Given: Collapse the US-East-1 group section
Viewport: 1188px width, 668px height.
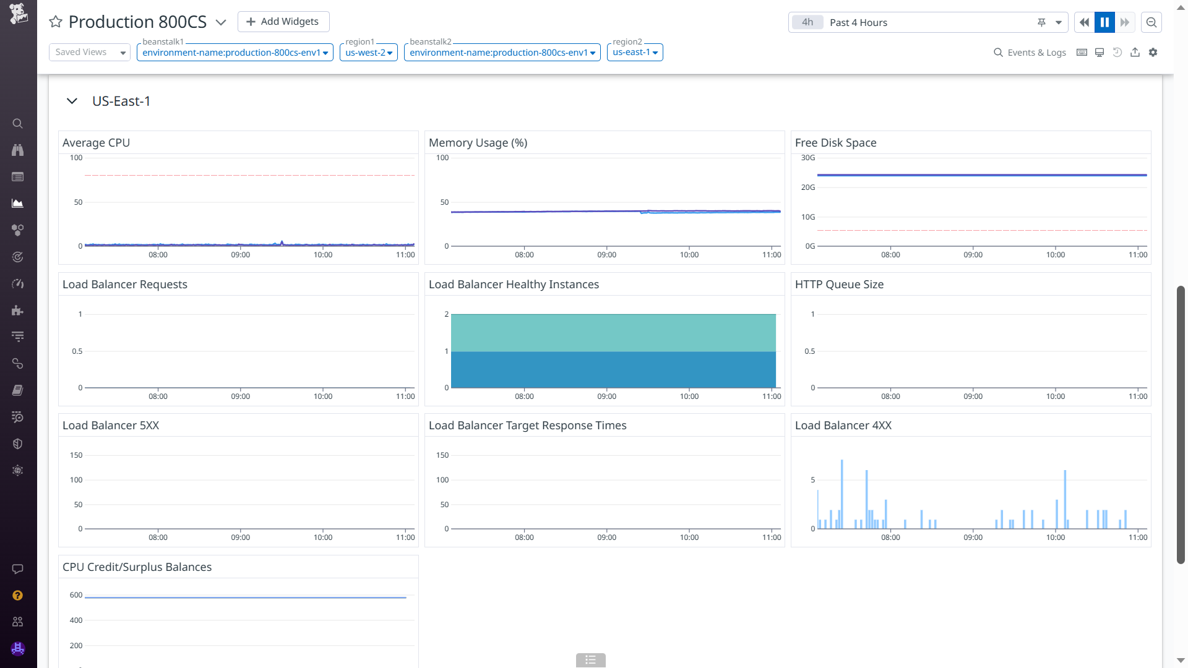Looking at the screenshot, I should tap(72, 101).
